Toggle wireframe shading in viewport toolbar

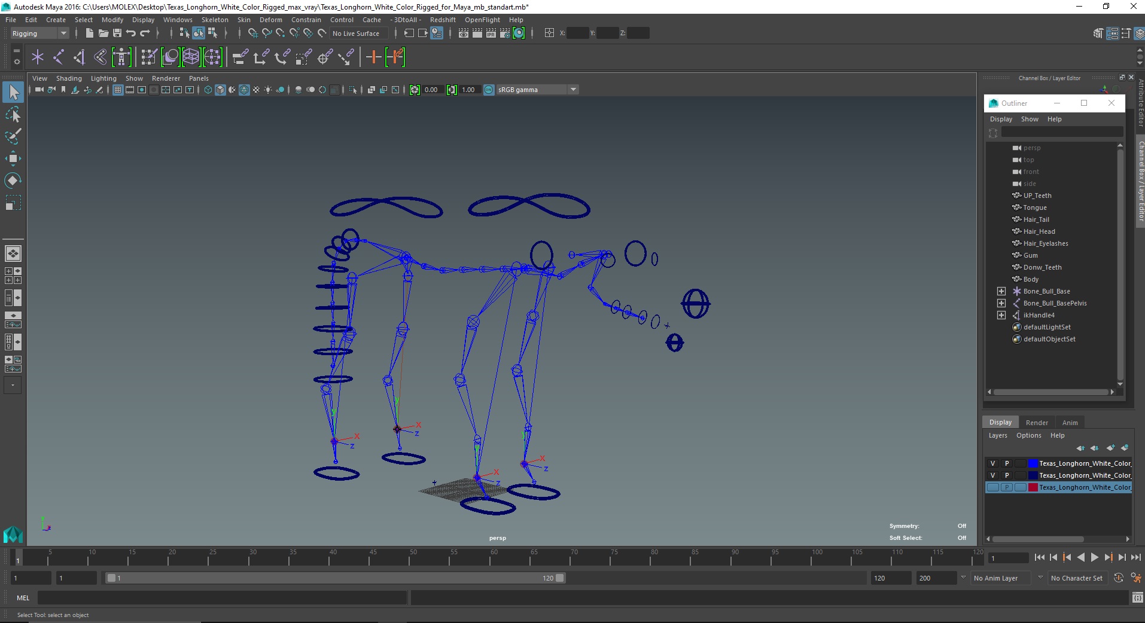point(208,90)
